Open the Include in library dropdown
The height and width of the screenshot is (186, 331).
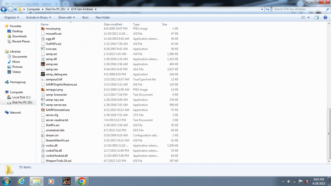click(38, 18)
